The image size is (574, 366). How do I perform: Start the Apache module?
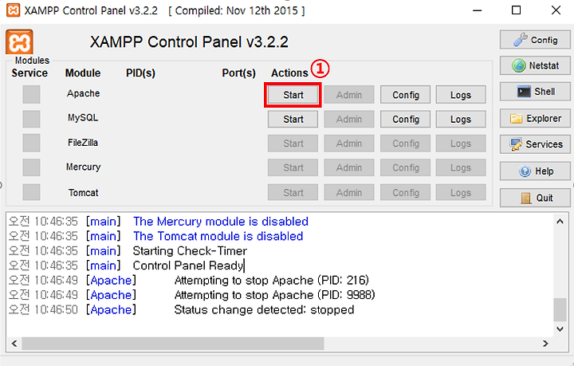pyautogui.click(x=293, y=95)
